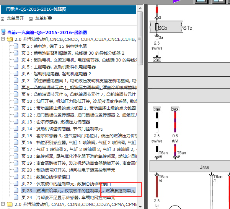Click the rt/vi wire color label
This screenshot has width=230, height=209.
175,141
